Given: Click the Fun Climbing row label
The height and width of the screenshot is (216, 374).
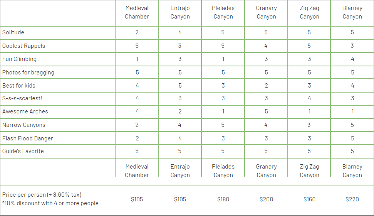Looking at the screenshot, I should (19, 59).
